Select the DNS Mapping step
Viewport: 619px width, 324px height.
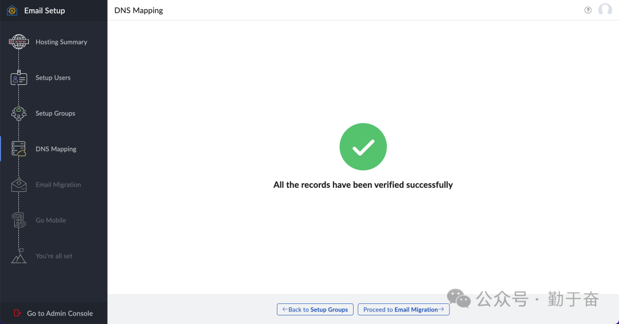(x=56, y=149)
